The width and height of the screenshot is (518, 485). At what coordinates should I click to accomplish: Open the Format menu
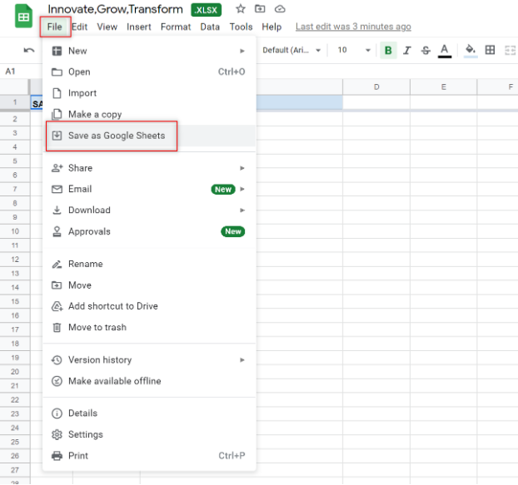[x=176, y=27]
